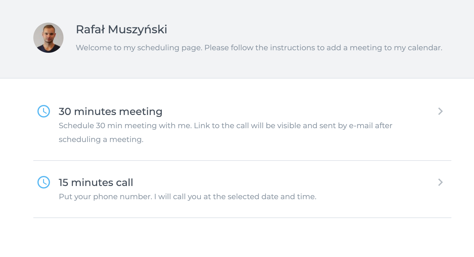
Task: Click the word 'calendar' in the welcome text
Action: click(424, 48)
